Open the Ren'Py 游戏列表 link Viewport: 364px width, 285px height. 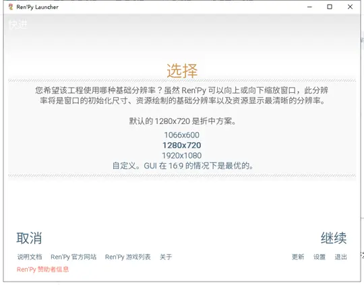(128, 257)
